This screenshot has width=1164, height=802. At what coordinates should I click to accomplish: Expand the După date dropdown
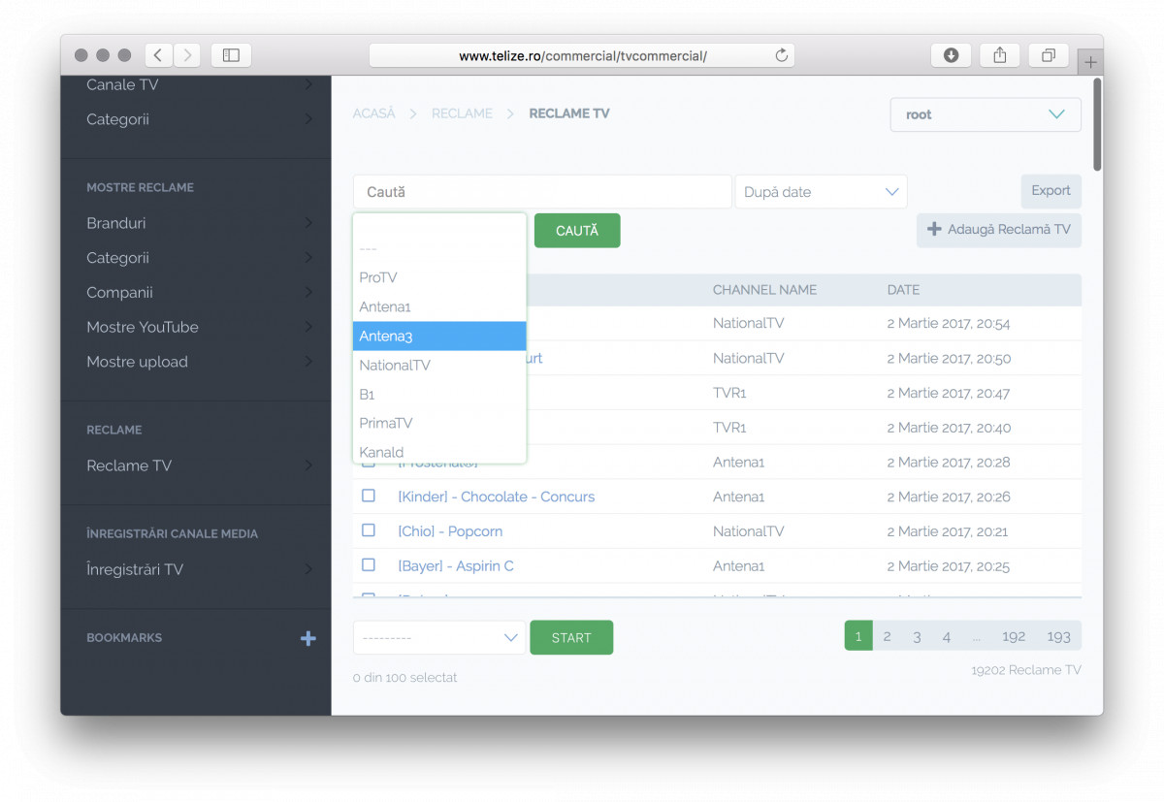pyautogui.click(x=821, y=192)
